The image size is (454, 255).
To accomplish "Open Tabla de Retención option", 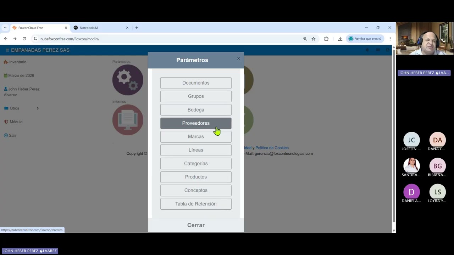I will click(x=196, y=204).
